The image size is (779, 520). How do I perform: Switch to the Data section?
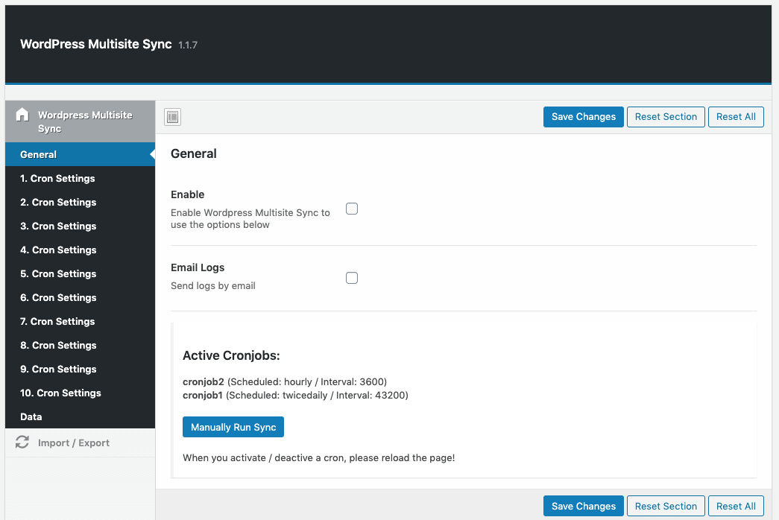click(31, 416)
